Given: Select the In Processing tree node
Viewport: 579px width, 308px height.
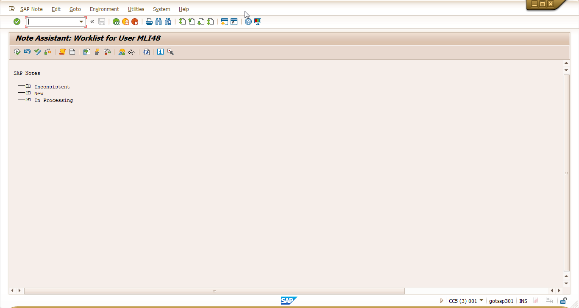Looking at the screenshot, I should pyautogui.click(x=53, y=100).
